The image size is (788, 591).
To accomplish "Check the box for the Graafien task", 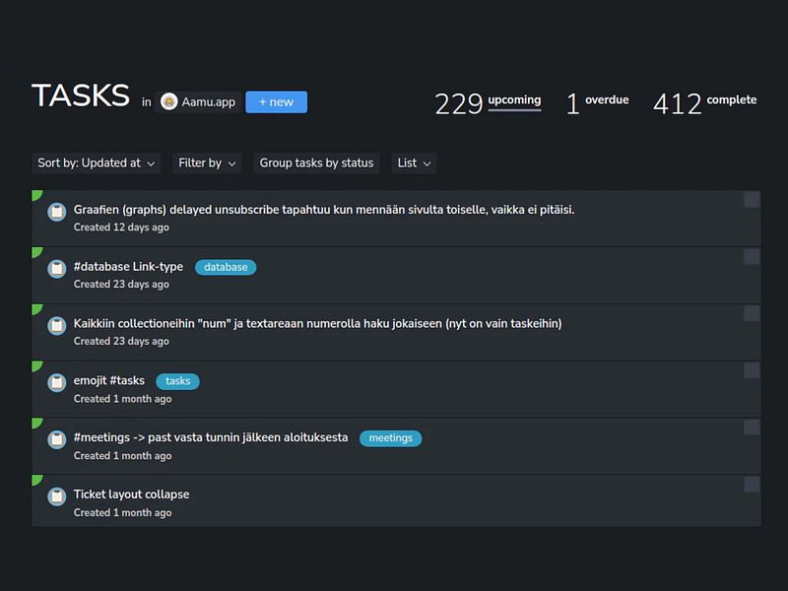I will tap(752, 201).
